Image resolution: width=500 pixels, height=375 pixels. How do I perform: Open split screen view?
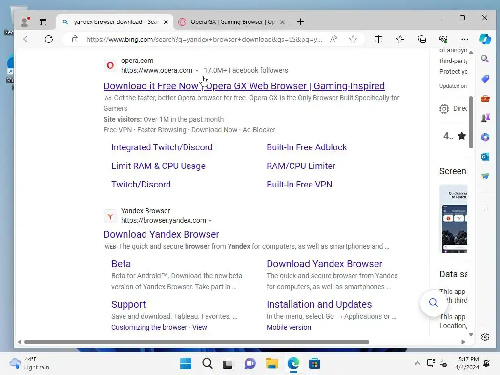[x=378, y=39]
